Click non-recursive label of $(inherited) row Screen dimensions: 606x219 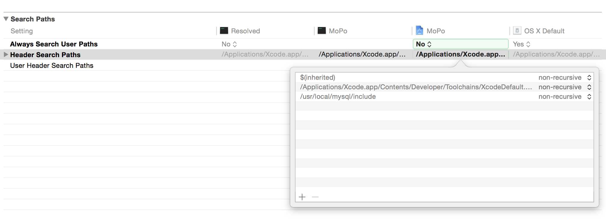click(560, 78)
